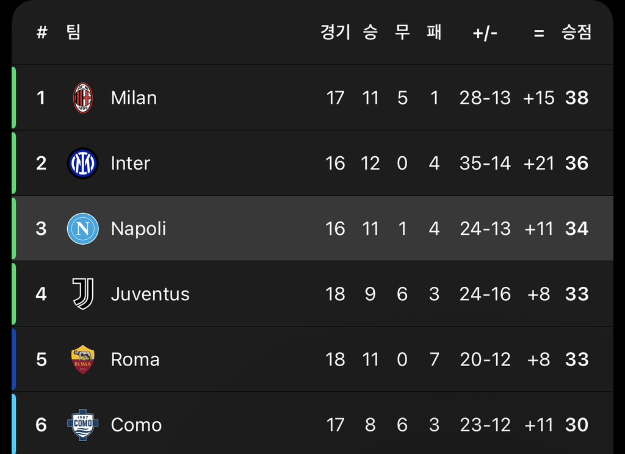Viewport: 625px width, 454px height.
Task: Open the Roma team name
Action: click(x=135, y=359)
